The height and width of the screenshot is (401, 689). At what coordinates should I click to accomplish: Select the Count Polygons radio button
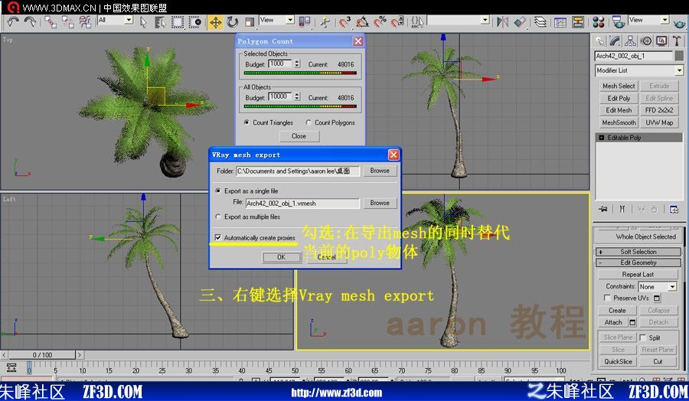[309, 122]
